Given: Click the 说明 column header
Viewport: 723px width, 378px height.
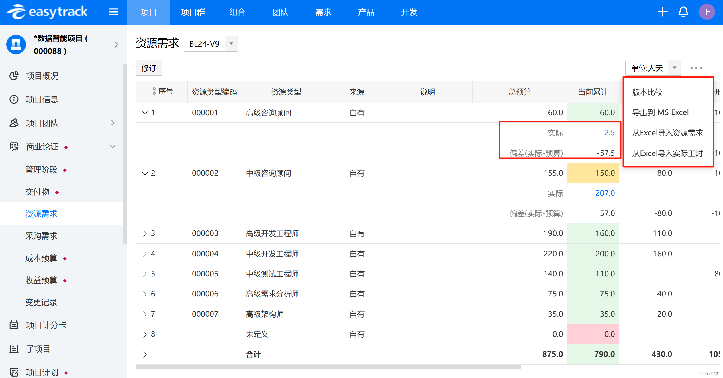Looking at the screenshot, I should coord(428,92).
